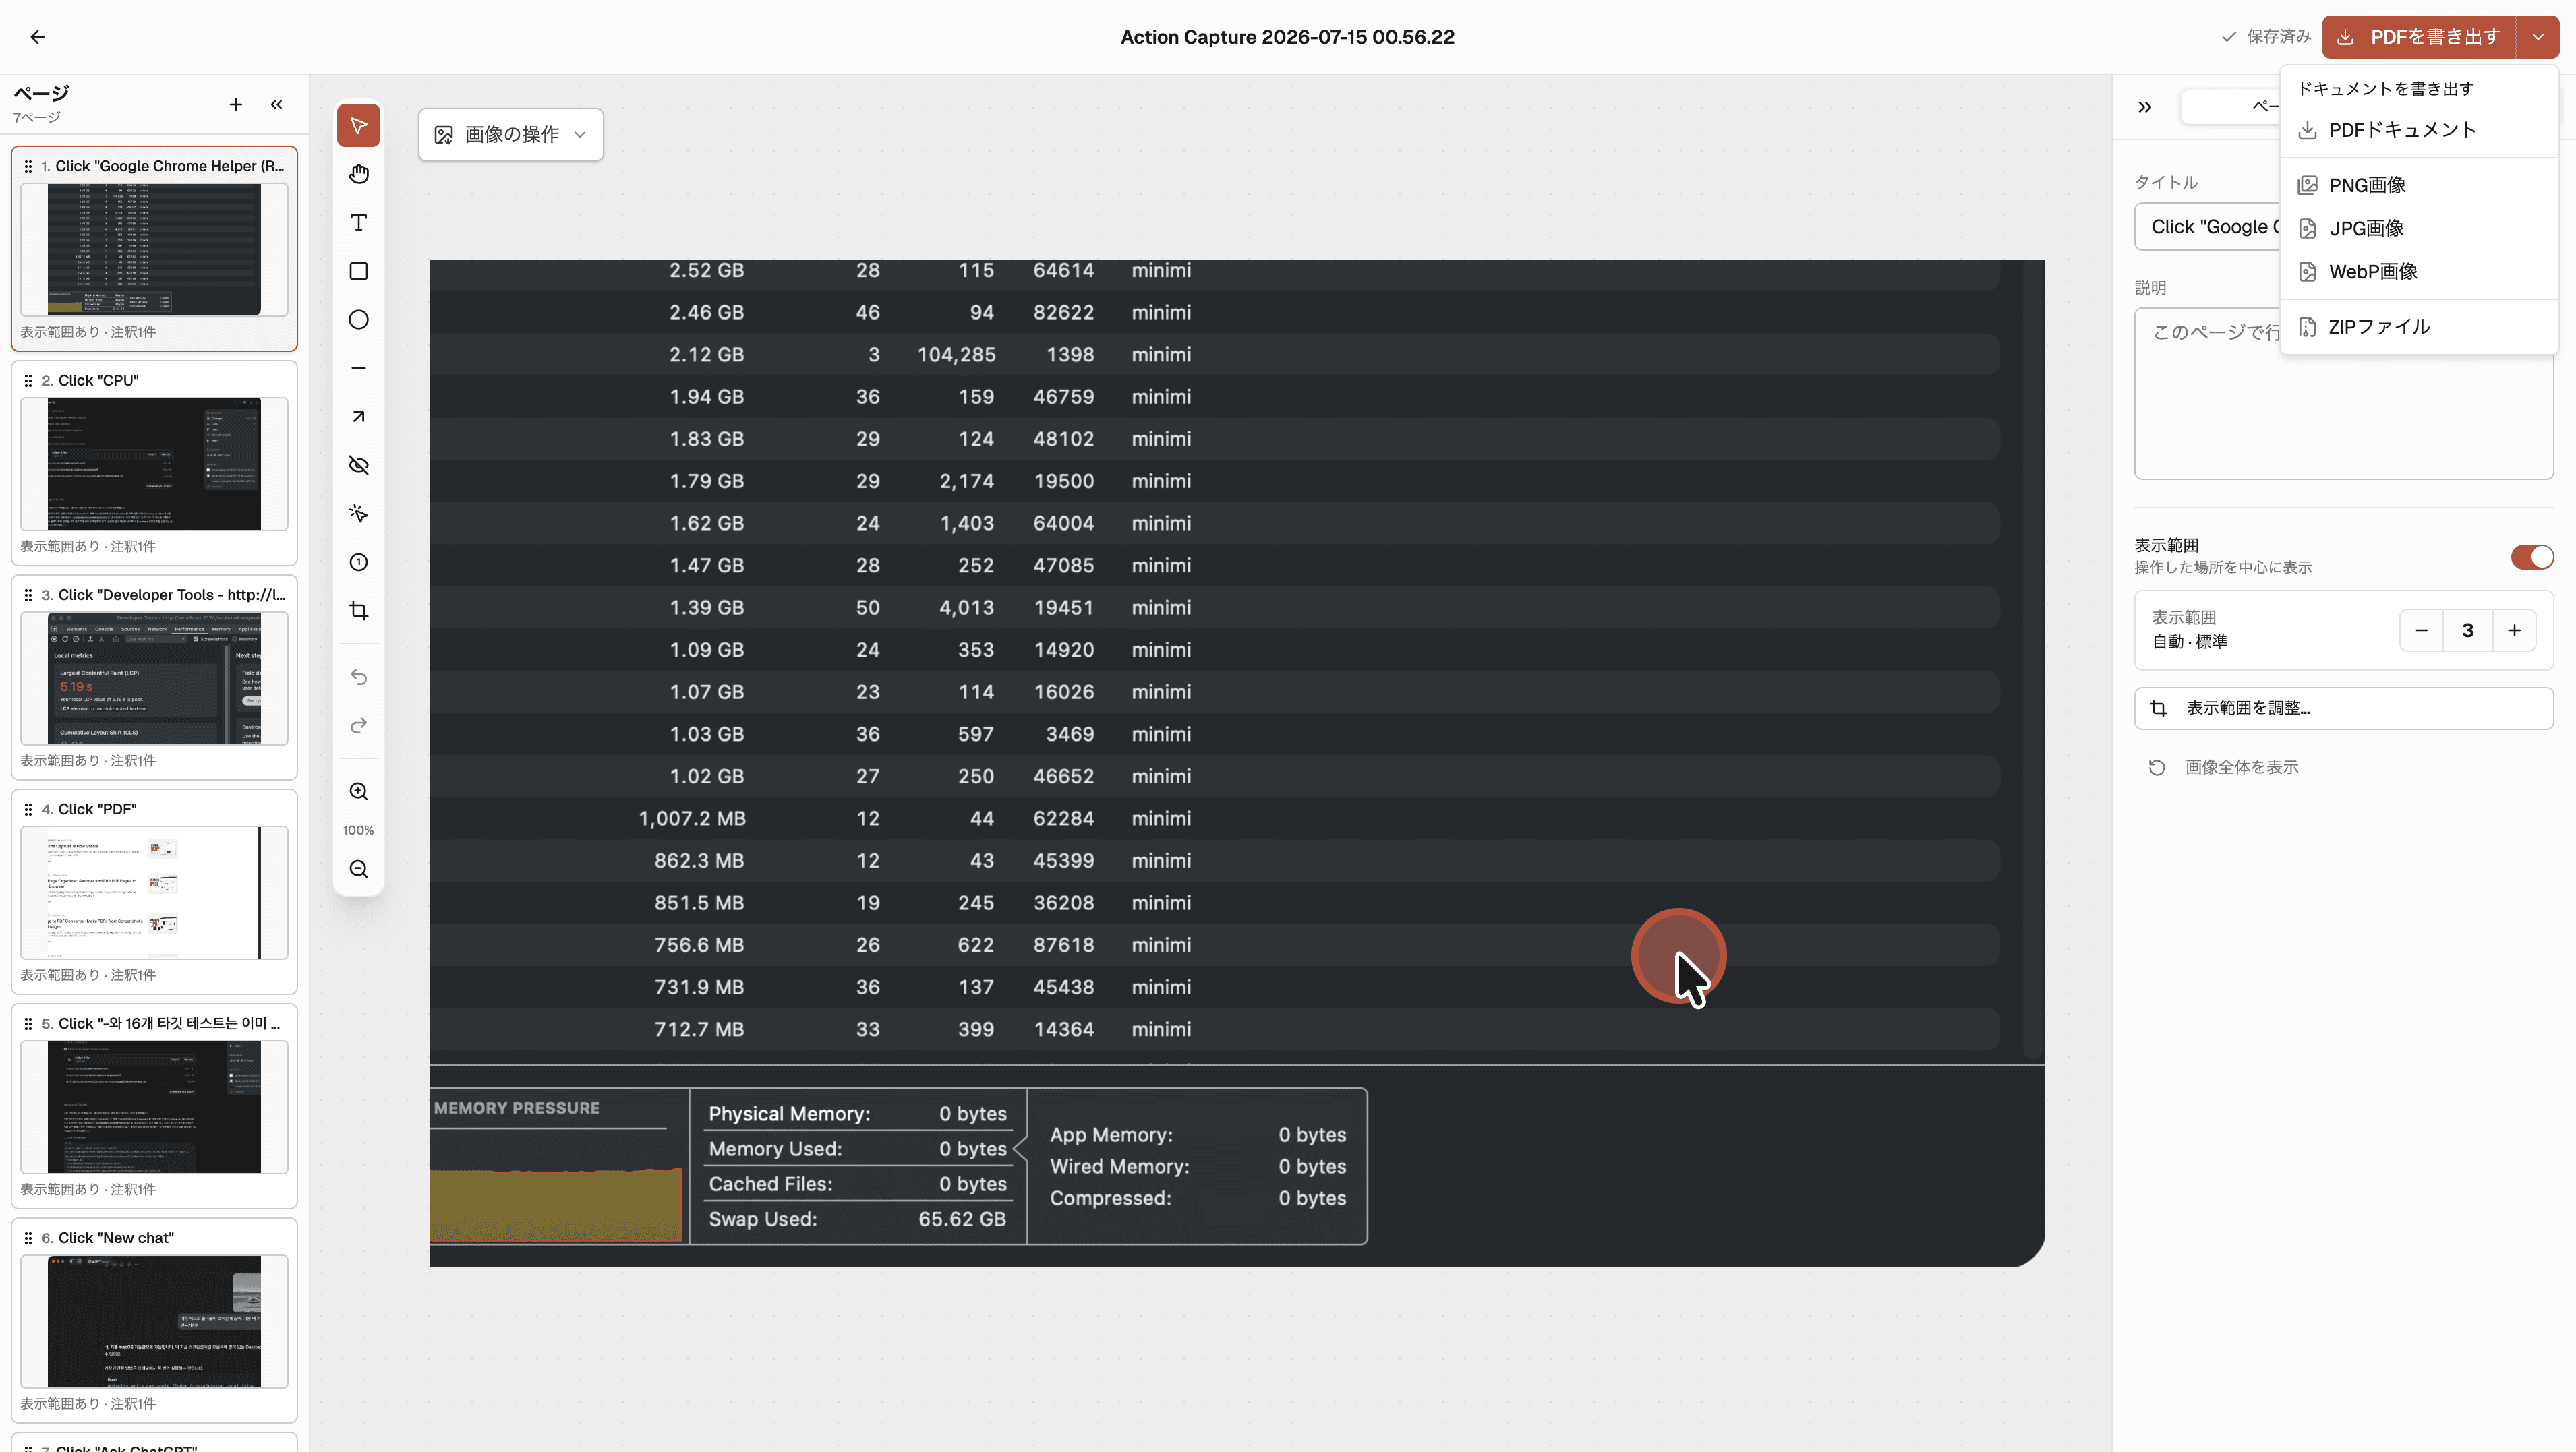The image size is (2576, 1452).
Task: Select the text tool
Action: click(x=358, y=223)
